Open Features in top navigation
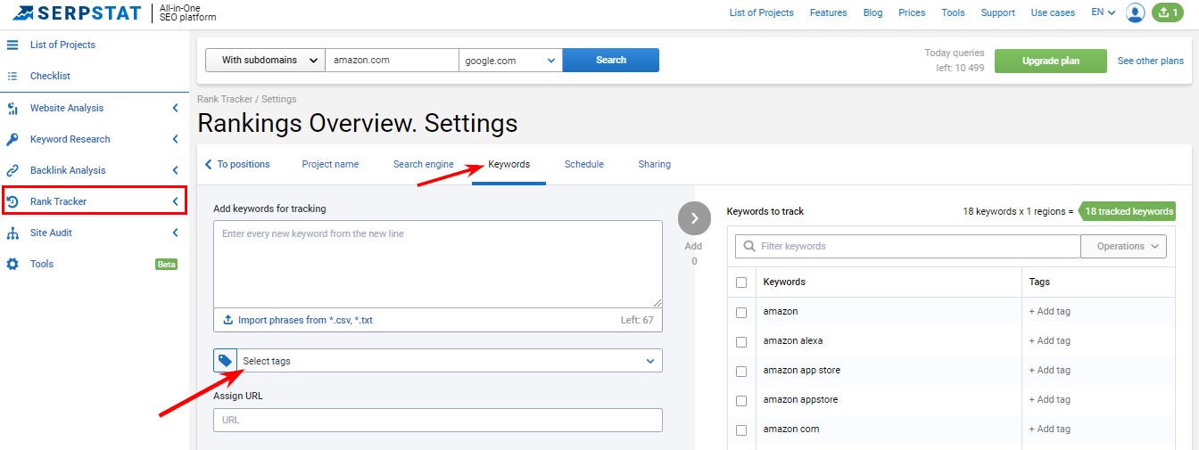 829,12
